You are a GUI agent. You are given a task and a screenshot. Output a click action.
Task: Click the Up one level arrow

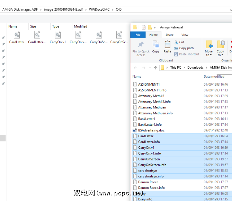pos(156,68)
